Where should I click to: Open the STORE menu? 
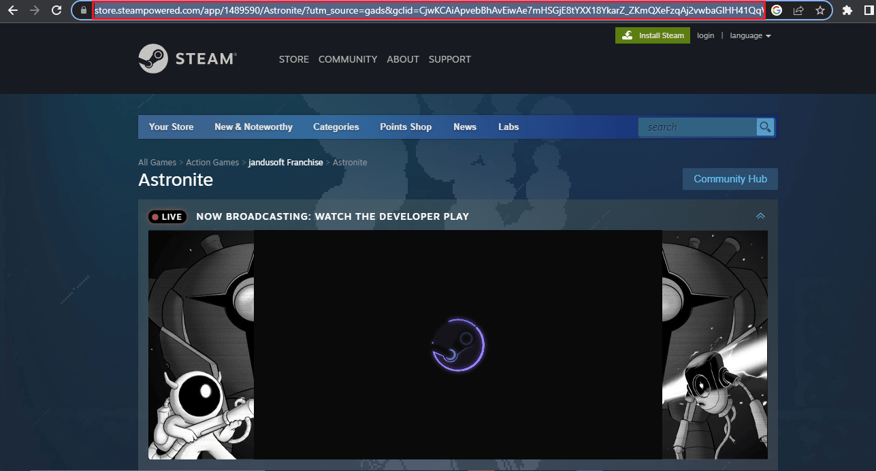pos(294,59)
